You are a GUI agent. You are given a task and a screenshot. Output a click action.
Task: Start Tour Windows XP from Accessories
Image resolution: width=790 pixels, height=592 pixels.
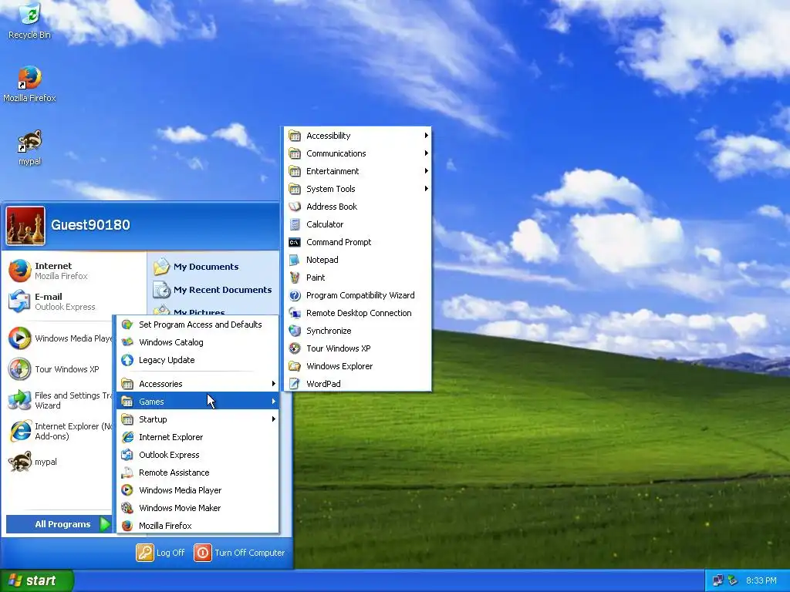(358, 348)
